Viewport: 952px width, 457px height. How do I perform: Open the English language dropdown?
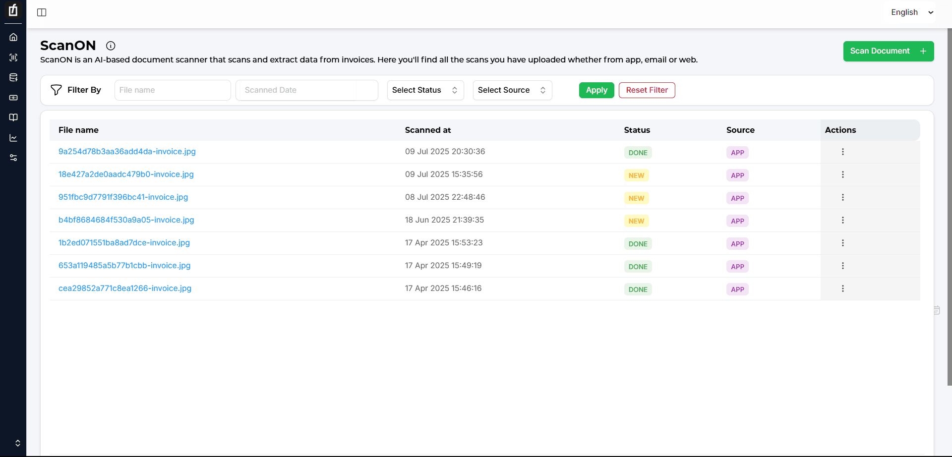click(912, 12)
